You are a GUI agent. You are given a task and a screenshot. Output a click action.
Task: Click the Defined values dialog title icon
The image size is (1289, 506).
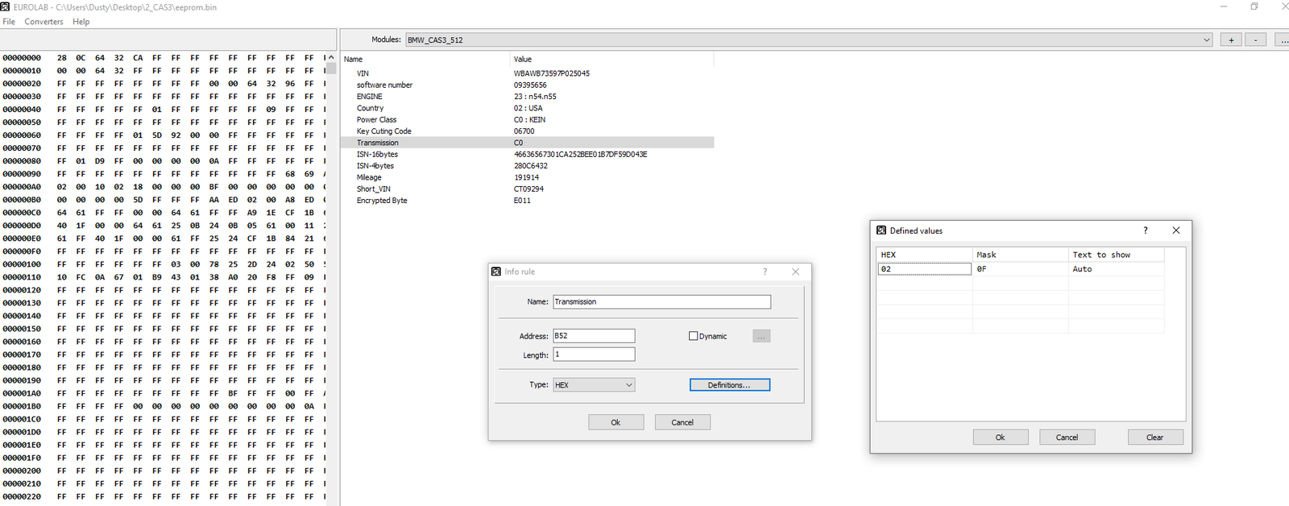coord(881,230)
